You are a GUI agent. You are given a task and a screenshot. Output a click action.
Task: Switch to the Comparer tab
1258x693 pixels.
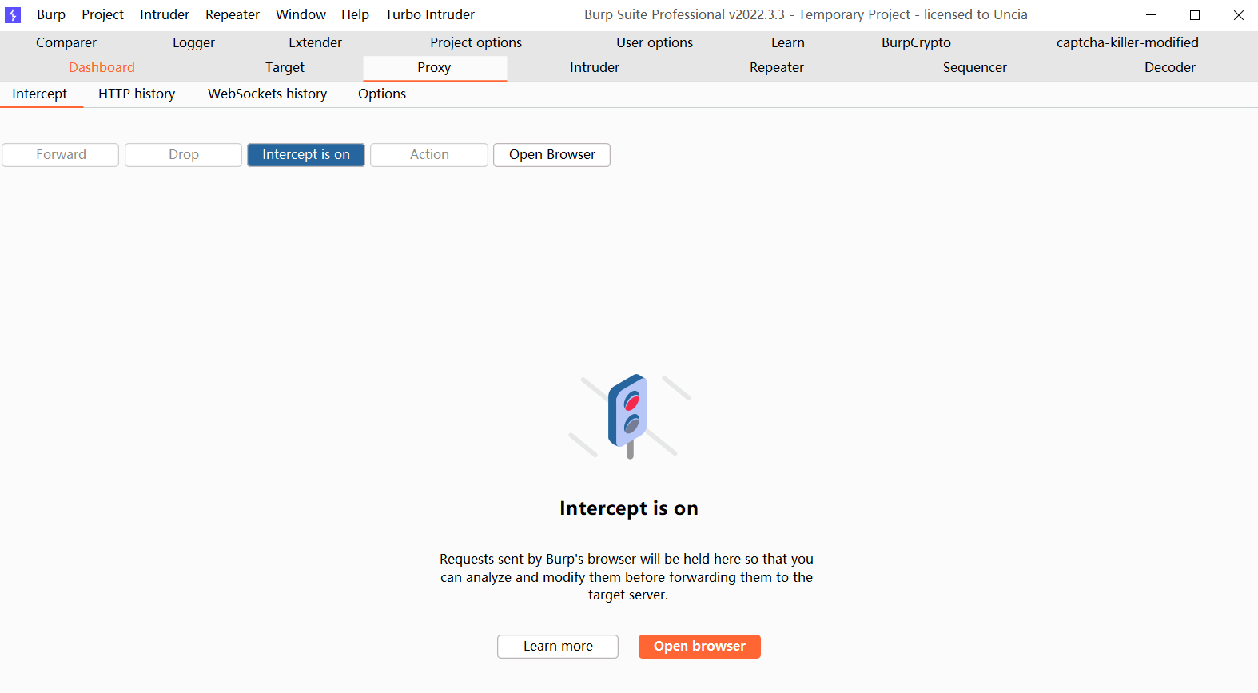(x=66, y=42)
